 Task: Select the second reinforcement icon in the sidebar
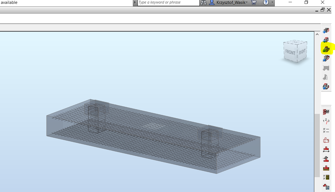tap(326, 40)
